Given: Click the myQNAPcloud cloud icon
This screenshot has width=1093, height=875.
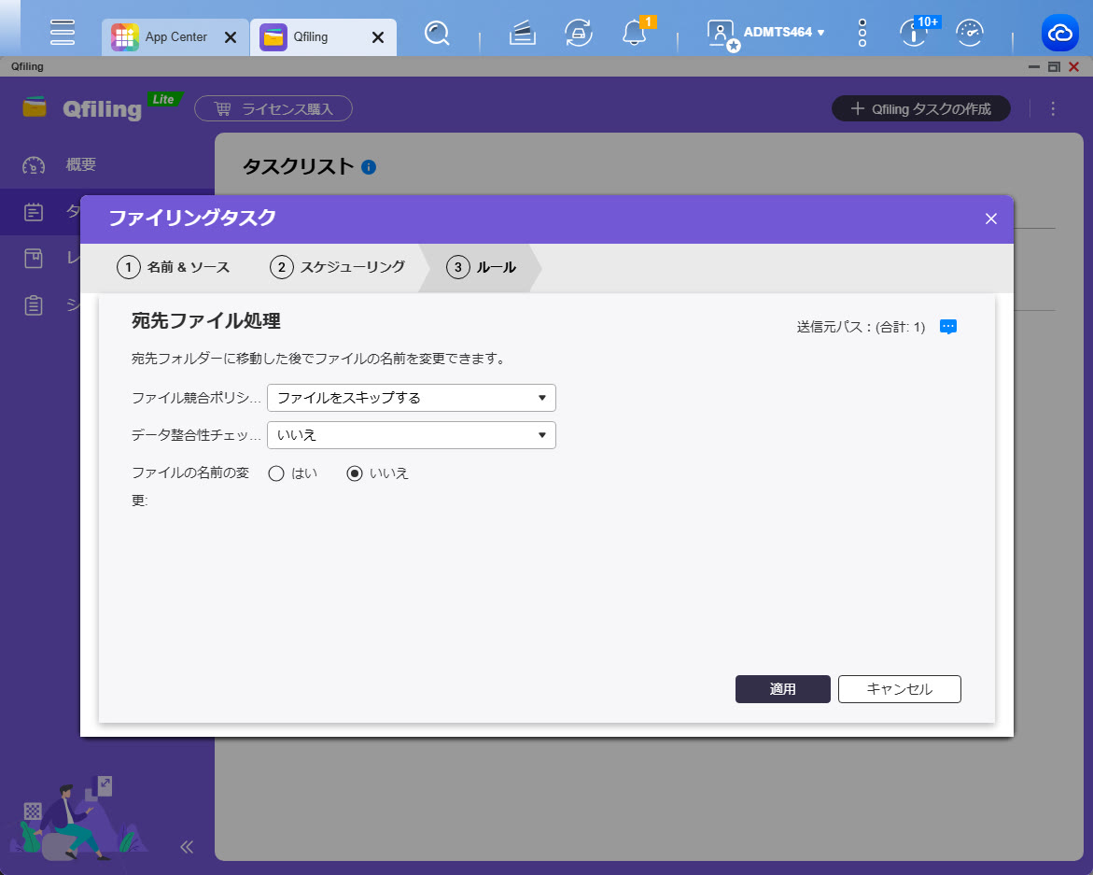Looking at the screenshot, I should 1060,35.
